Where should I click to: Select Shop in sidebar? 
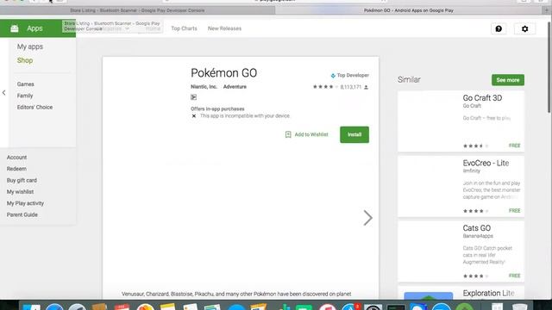pyautogui.click(x=25, y=60)
